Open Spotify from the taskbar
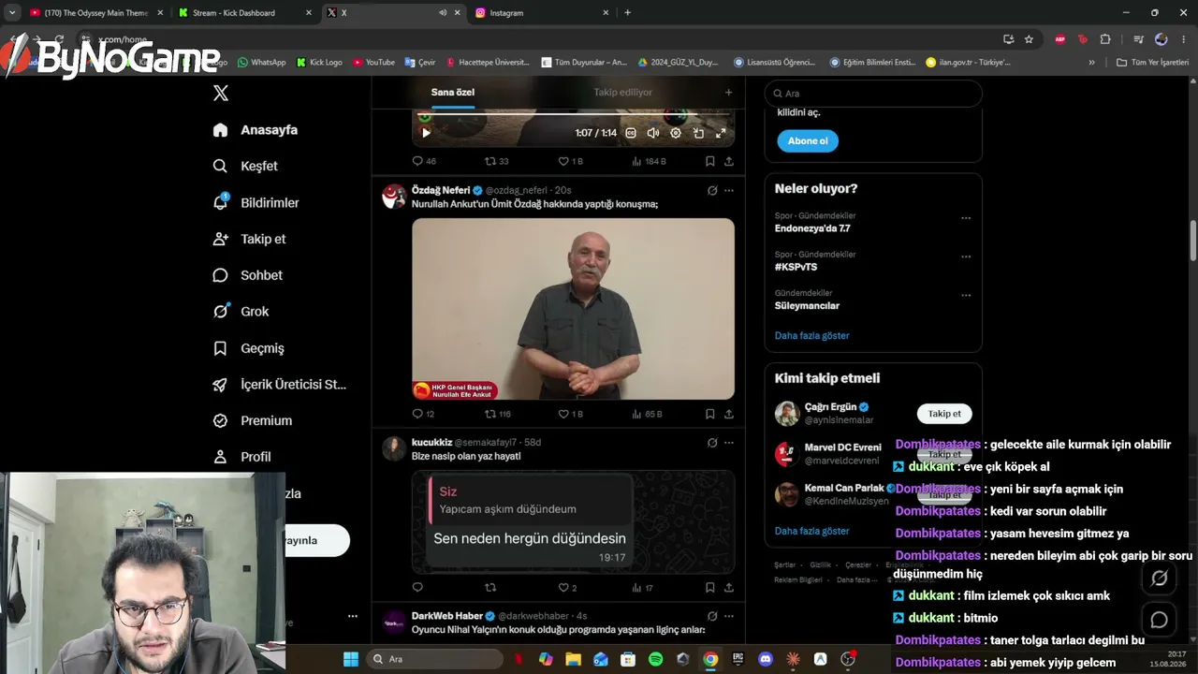The height and width of the screenshot is (674, 1198). [x=656, y=659]
